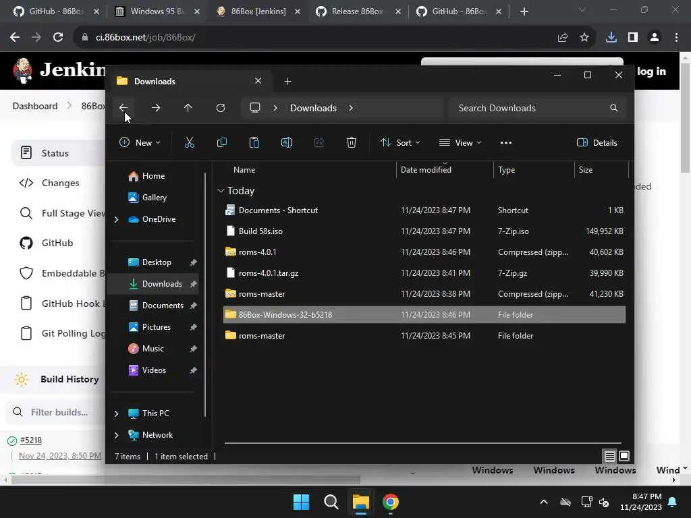Click the This PC monitor icon in address bar
The image size is (691, 518).
(x=254, y=108)
